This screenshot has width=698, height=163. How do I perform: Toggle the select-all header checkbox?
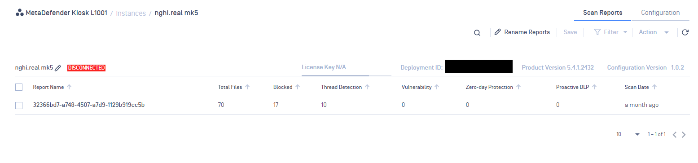pyautogui.click(x=19, y=87)
